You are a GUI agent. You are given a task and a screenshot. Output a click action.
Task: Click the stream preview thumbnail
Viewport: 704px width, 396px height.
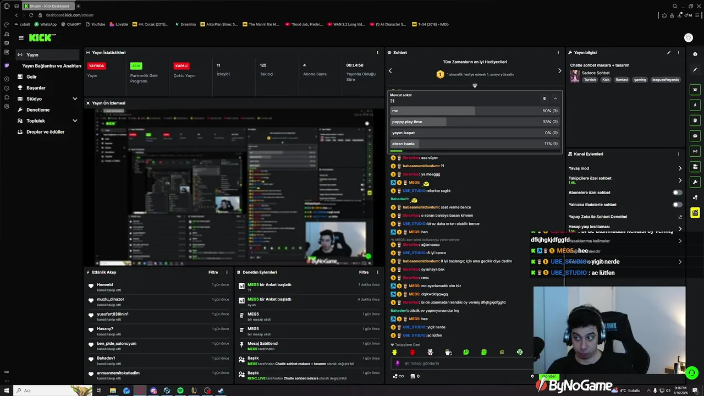coord(234,187)
